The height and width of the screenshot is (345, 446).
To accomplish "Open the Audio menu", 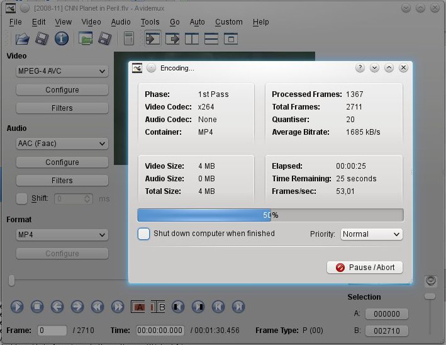I will click(x=121, y=22).
